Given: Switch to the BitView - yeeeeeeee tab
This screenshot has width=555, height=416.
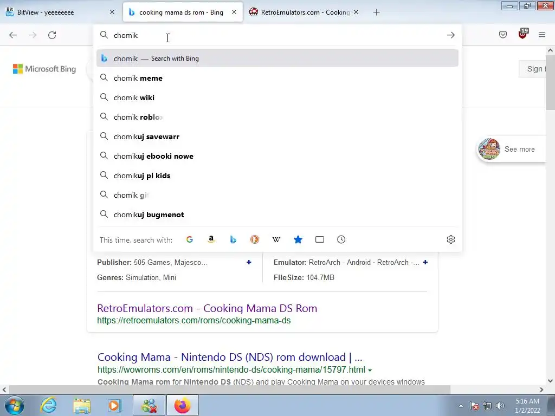Looking at the screenshot, I should (60, 12).
